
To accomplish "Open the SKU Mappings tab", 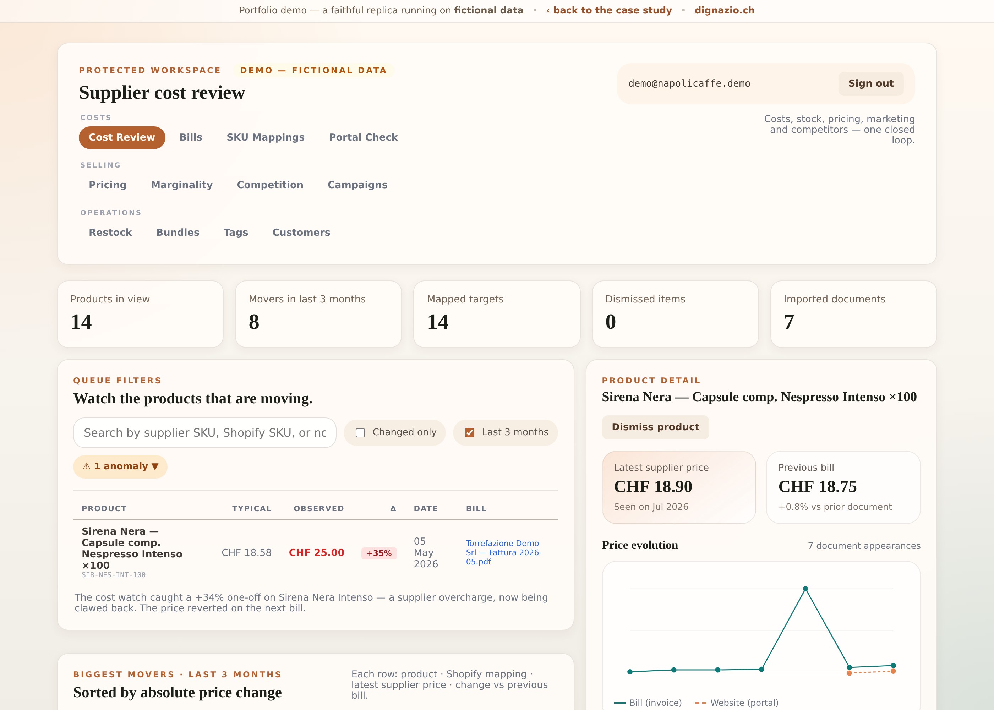I will coord(265,137).
